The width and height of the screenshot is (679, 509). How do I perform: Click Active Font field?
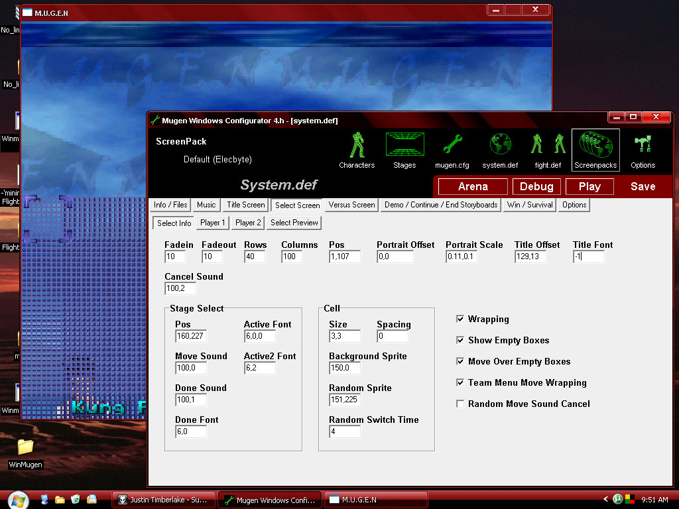tap(260, 336)
